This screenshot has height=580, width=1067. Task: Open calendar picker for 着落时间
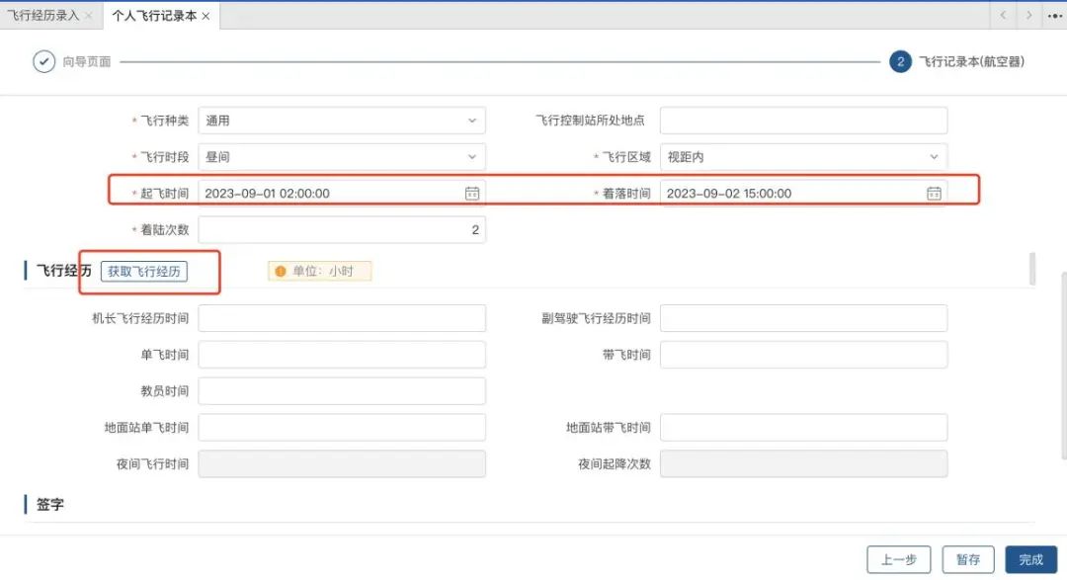click(934, 194)
